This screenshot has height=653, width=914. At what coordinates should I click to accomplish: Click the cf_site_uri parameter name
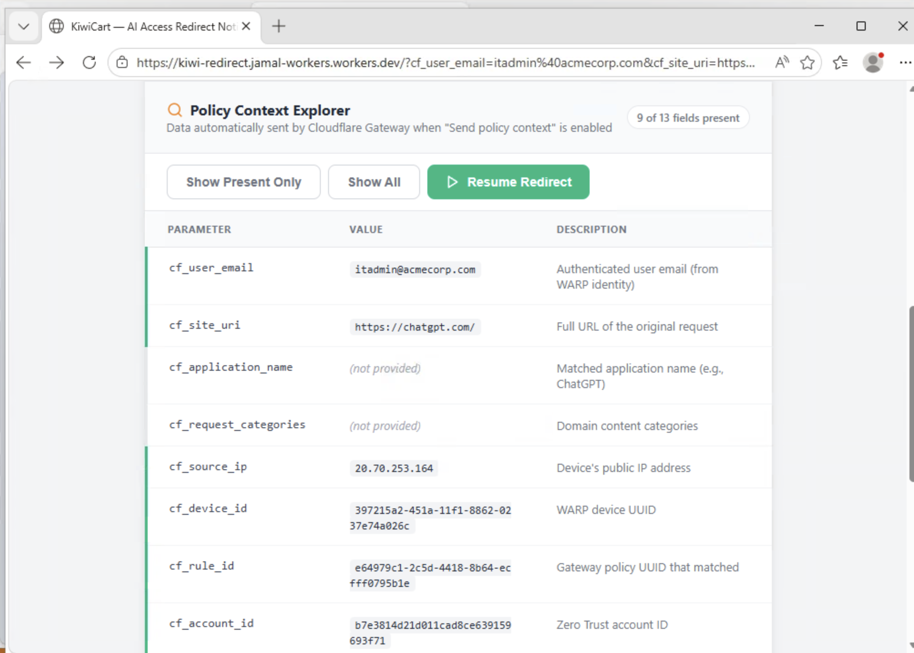coord(204,325)
